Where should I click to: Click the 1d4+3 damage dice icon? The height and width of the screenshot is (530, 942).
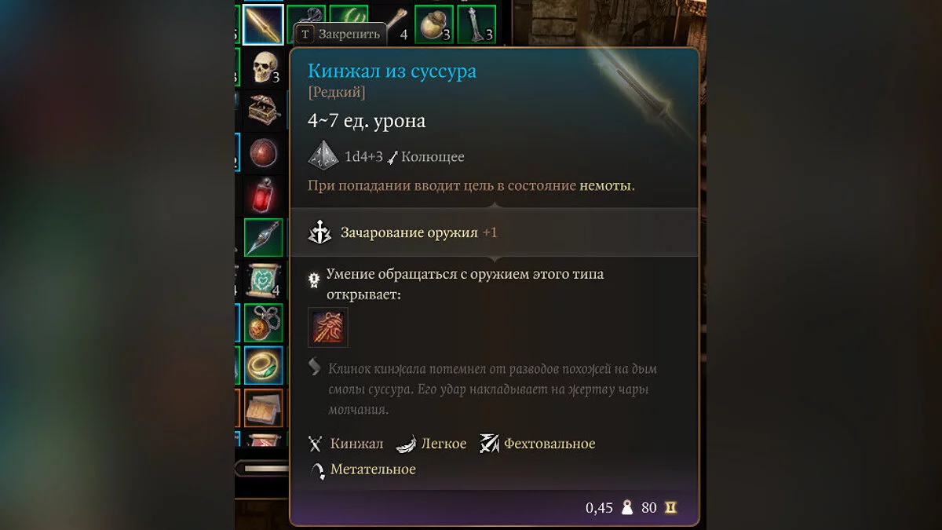tap(323, 155)
